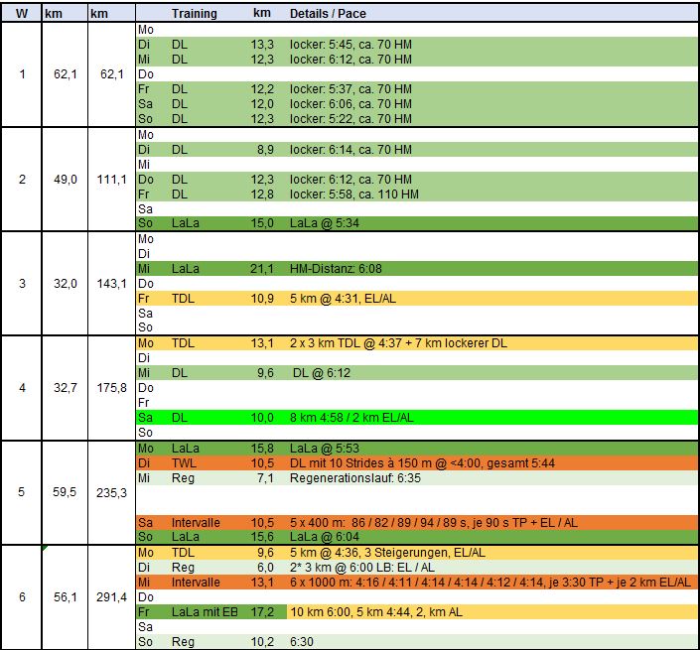Select the cumulative km cell showing 111,1
Viewport: 700px width, 650px height.
(109, 180)
